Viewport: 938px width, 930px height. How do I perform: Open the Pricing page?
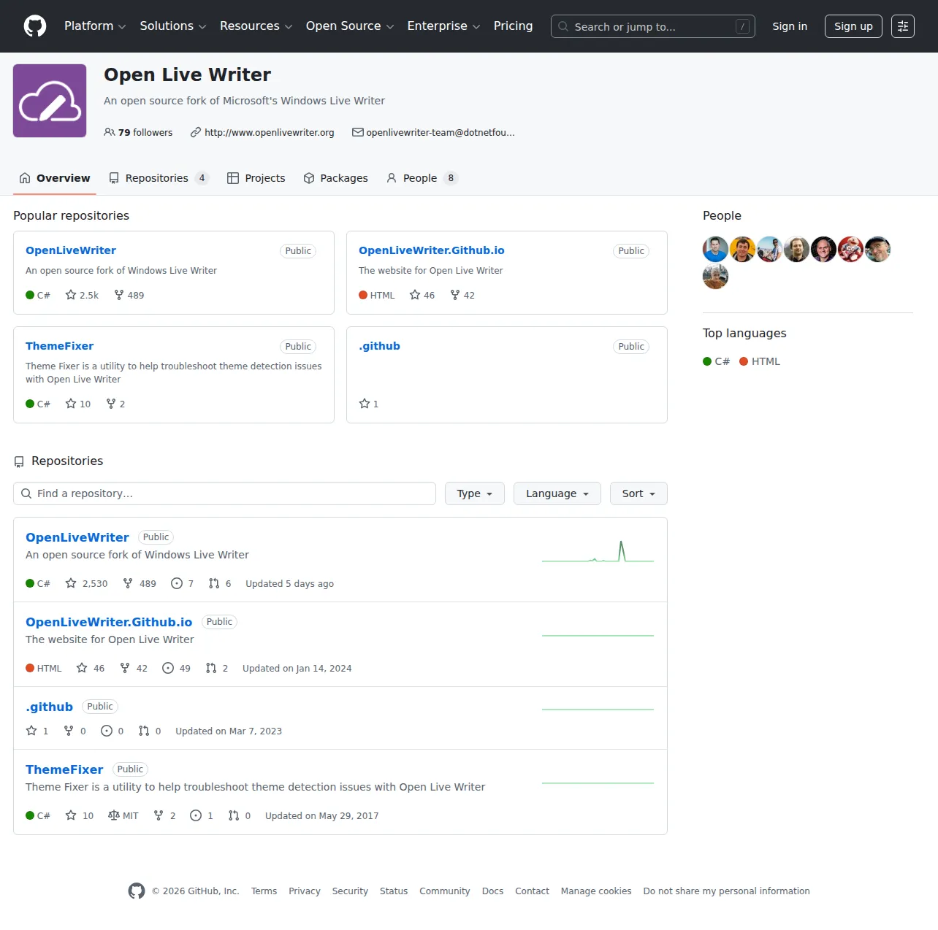coord(513,26)
